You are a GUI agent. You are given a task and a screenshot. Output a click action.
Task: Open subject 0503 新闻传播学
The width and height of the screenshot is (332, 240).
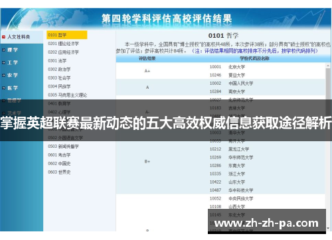tap(63, 147)
